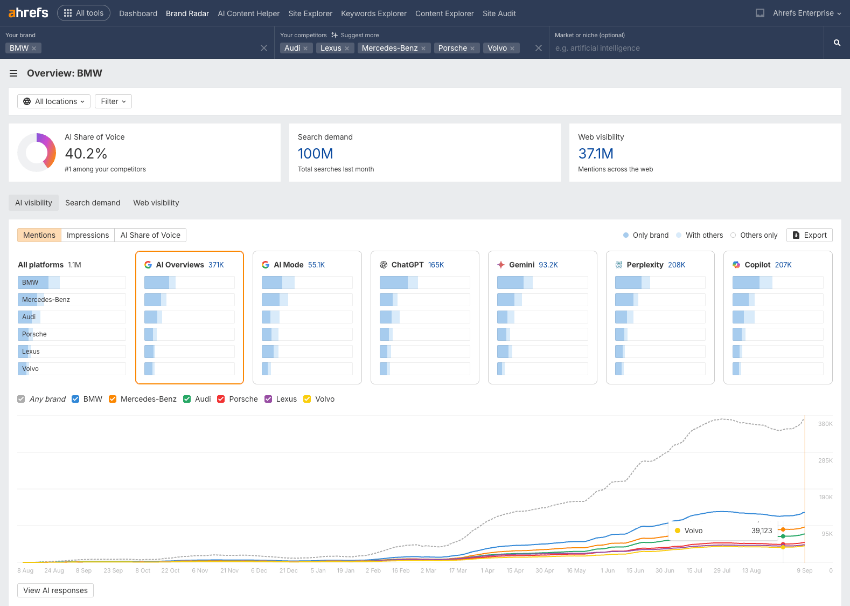Click View AI responses button

tap(55, 590)
